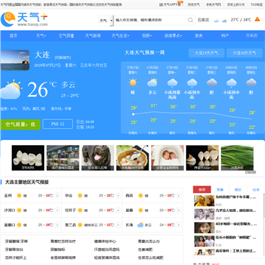Click the 石家庄 city link in the header
265x265 pixels.
tap(203, 20)
